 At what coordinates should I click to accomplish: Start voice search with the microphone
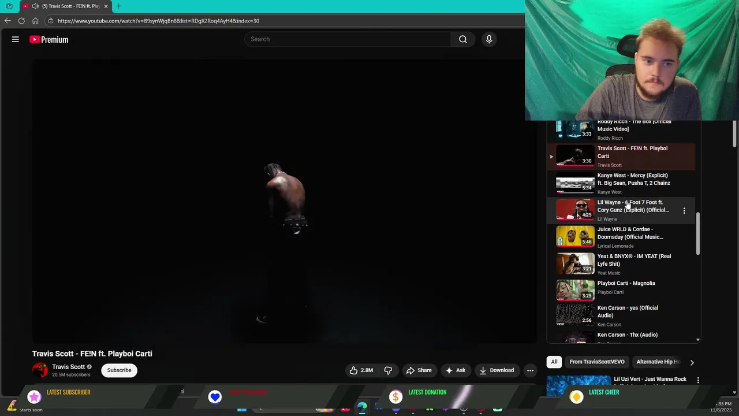[489, 39]
